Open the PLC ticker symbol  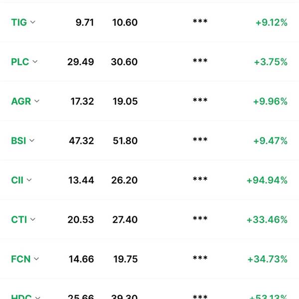click(x=20, y=62)
